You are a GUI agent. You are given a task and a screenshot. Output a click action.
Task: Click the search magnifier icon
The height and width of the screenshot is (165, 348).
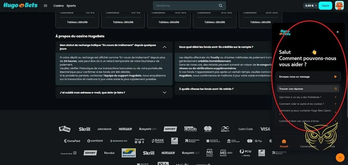(x=221, y=5)
